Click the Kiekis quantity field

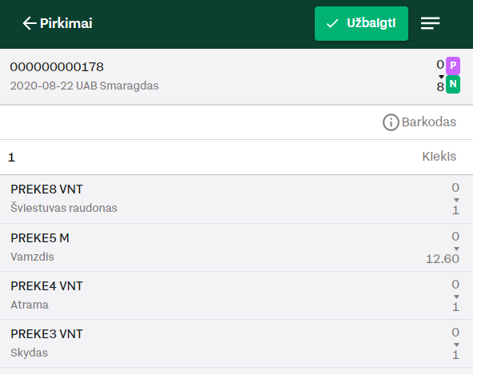tap(237, 158)
